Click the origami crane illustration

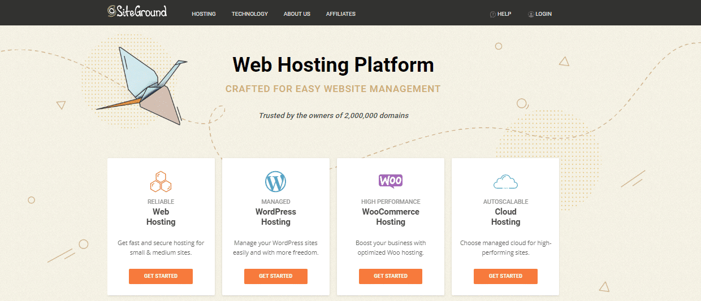pos(141,86)
